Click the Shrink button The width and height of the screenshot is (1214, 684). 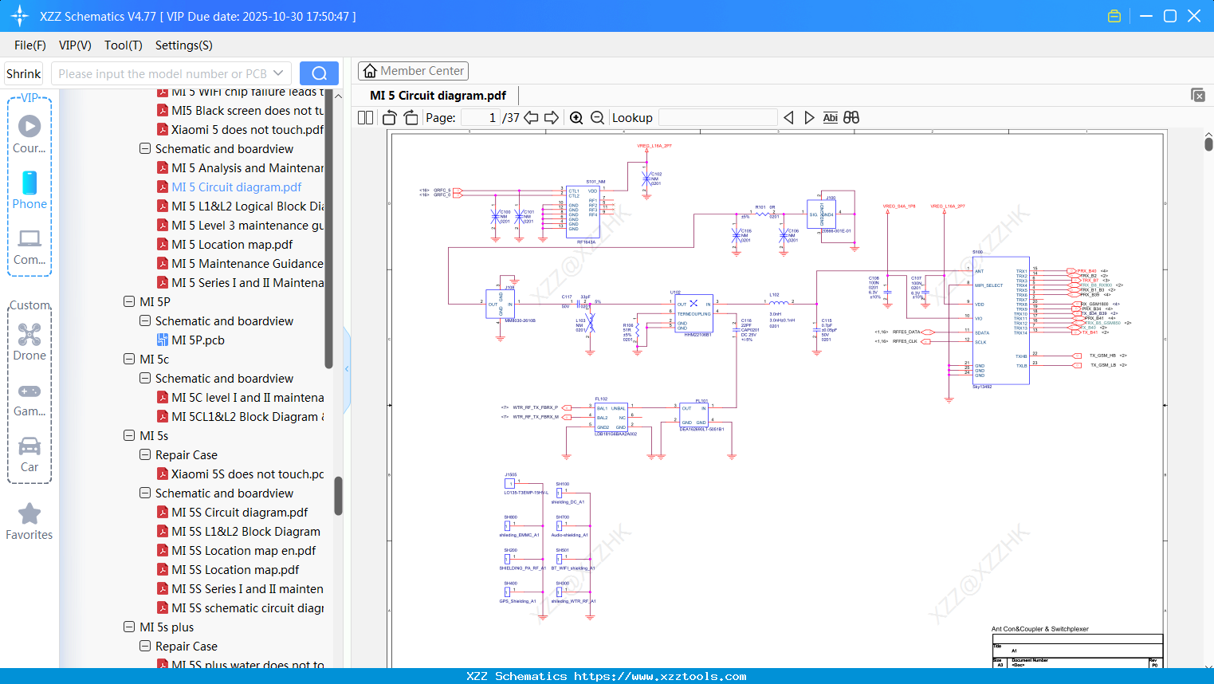click(23, 73)
